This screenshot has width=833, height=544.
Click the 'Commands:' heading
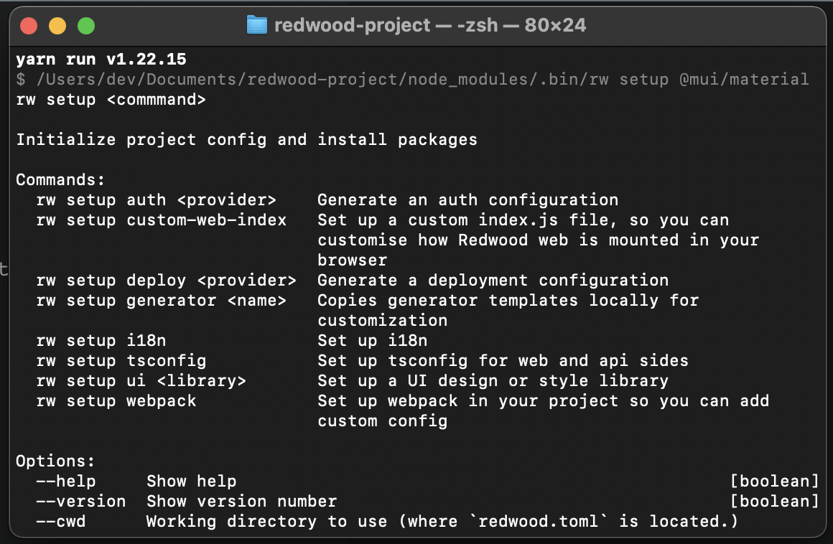tap(60, 180)
